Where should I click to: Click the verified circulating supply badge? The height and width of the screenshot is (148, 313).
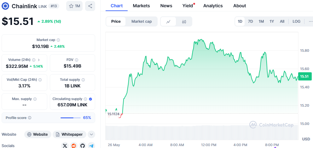click(x=90, y=99)
